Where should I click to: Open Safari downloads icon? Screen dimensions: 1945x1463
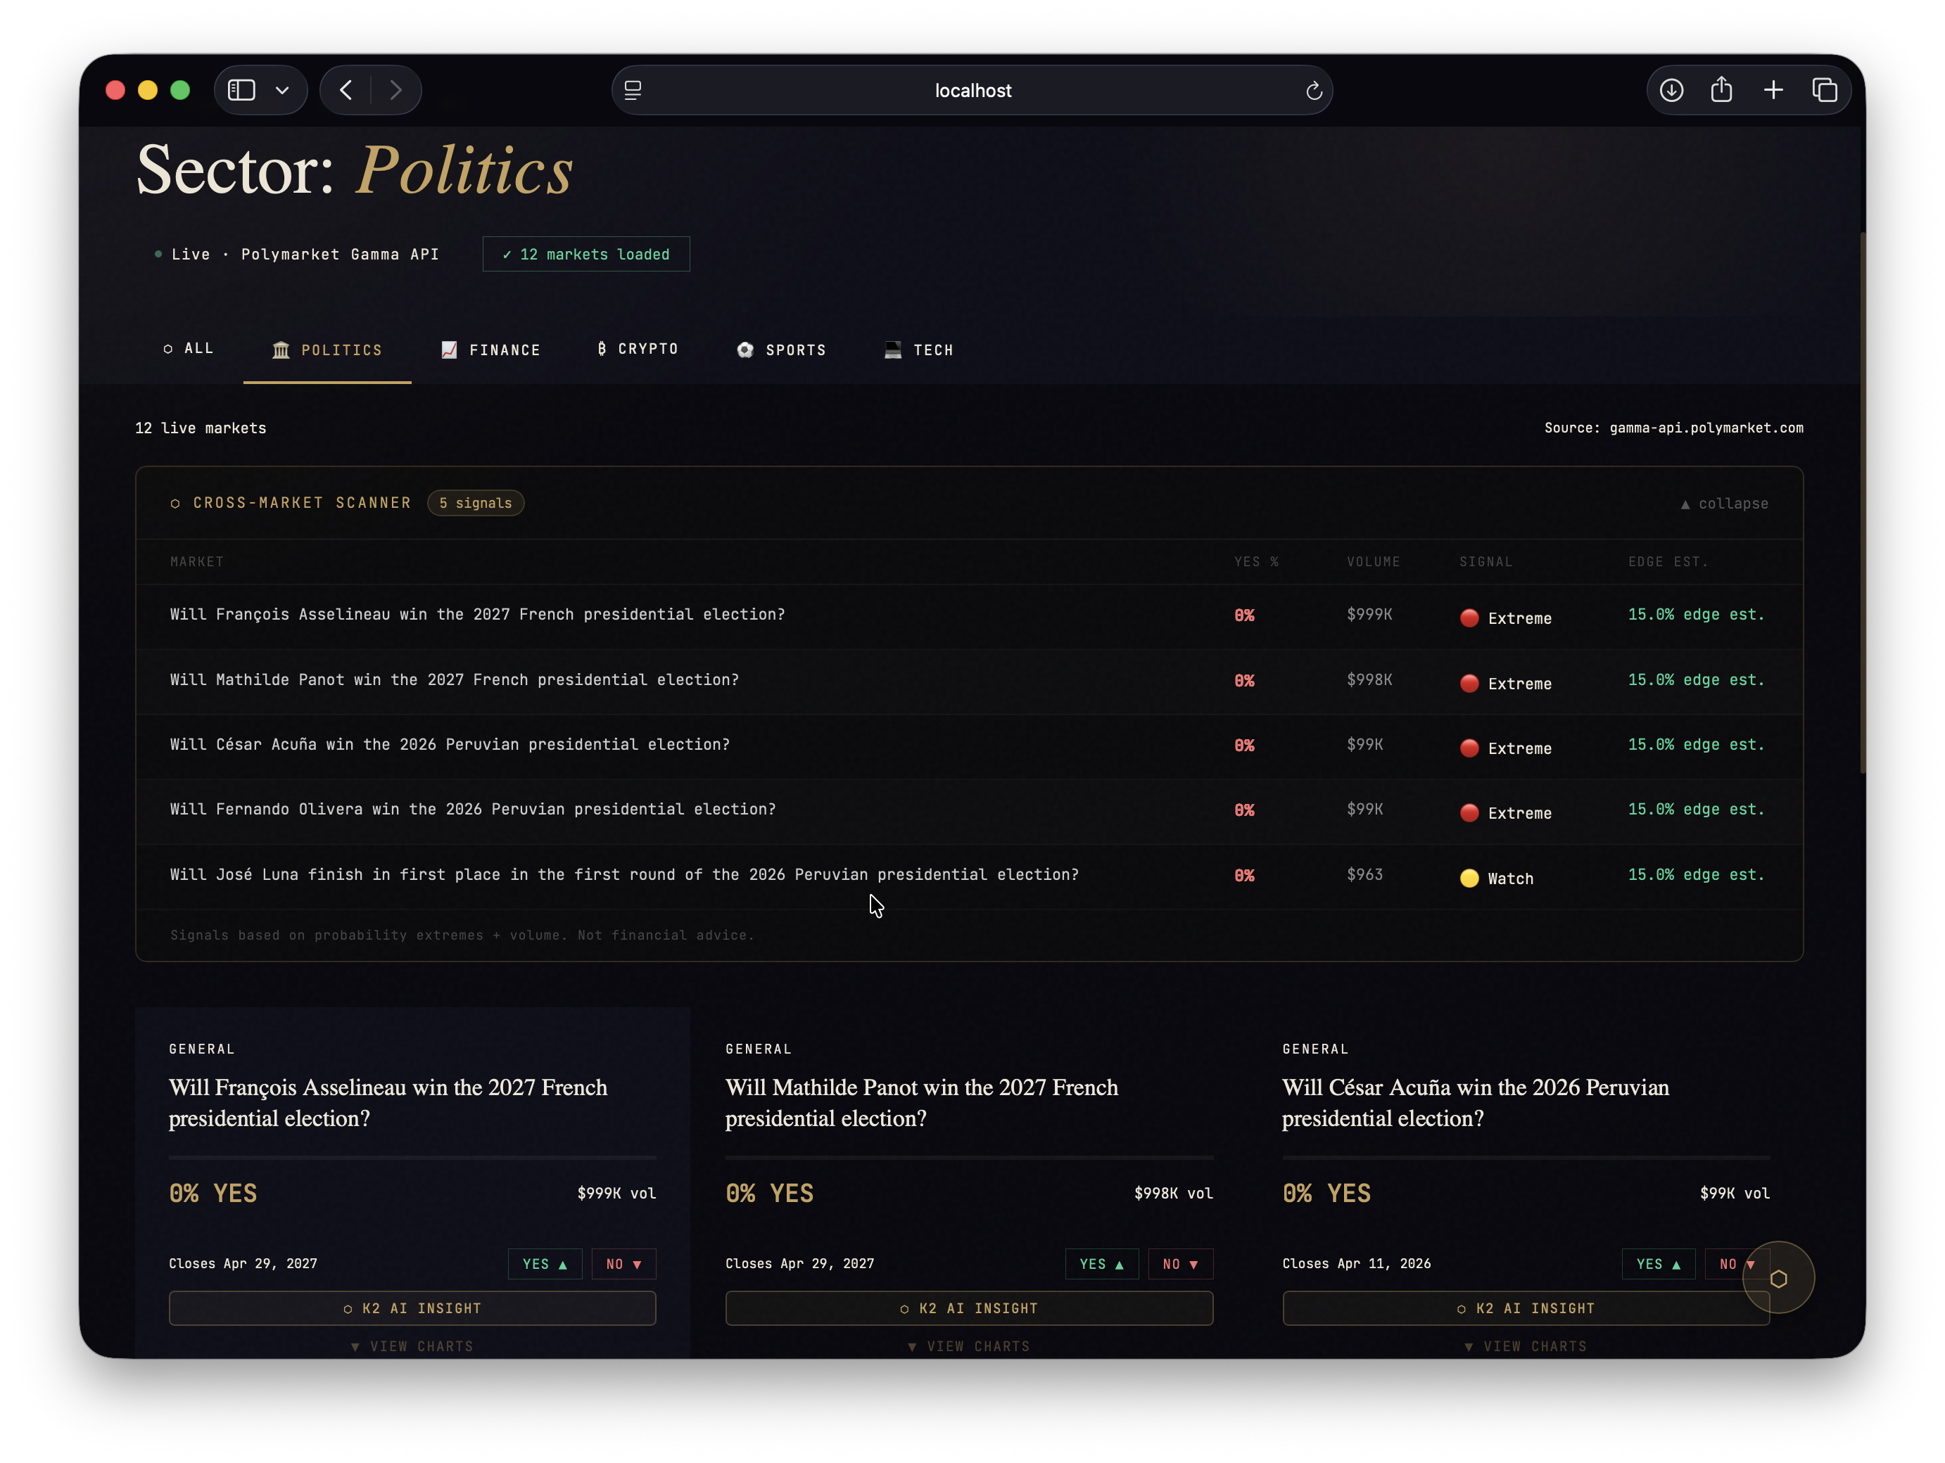1671,91
